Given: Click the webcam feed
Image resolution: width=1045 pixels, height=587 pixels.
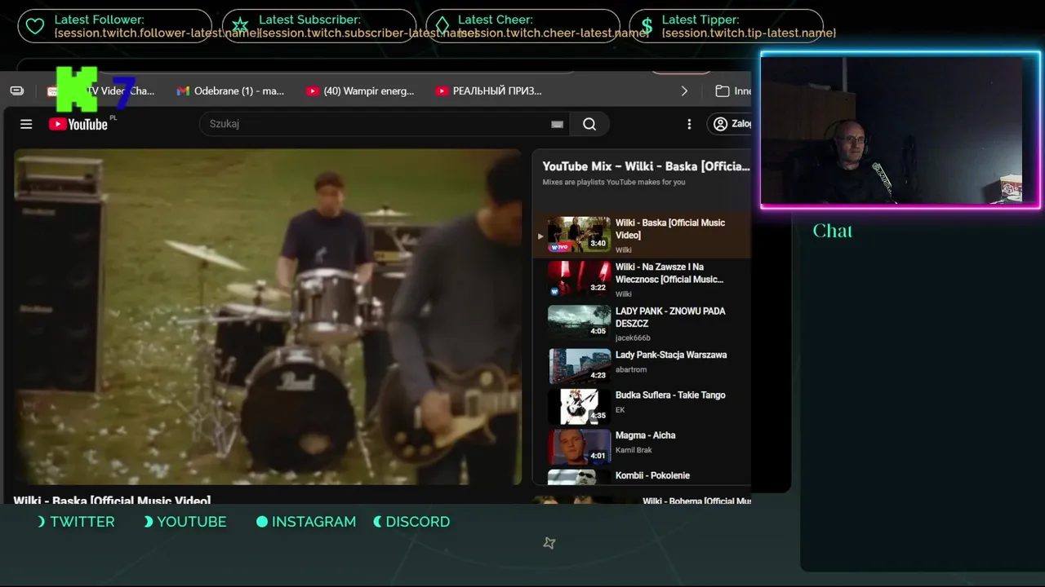Looking at the screenshot, I should click(x=900, y=130).
